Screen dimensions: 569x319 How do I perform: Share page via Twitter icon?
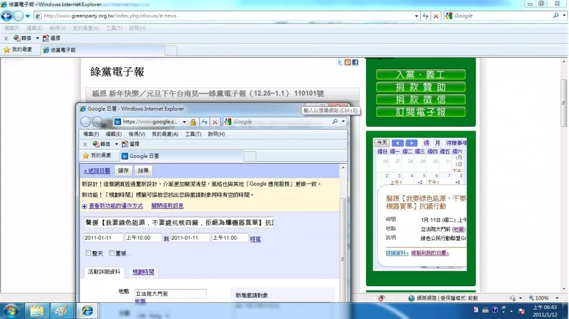pos(340,62)
